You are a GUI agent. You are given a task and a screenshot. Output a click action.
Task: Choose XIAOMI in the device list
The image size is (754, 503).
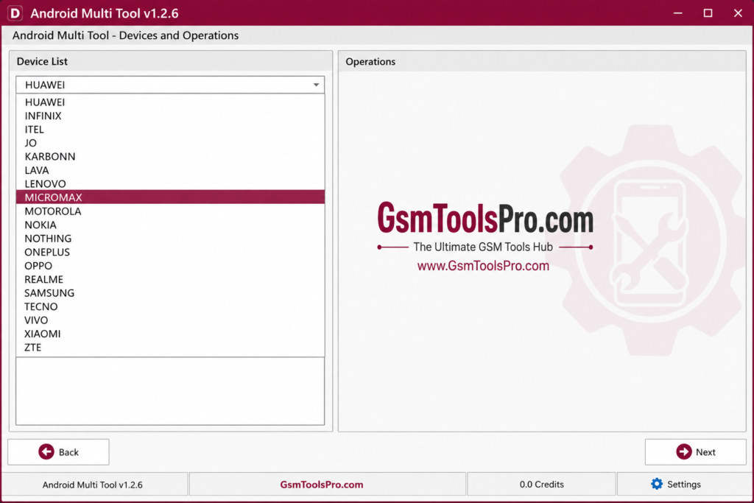point(170,334)
